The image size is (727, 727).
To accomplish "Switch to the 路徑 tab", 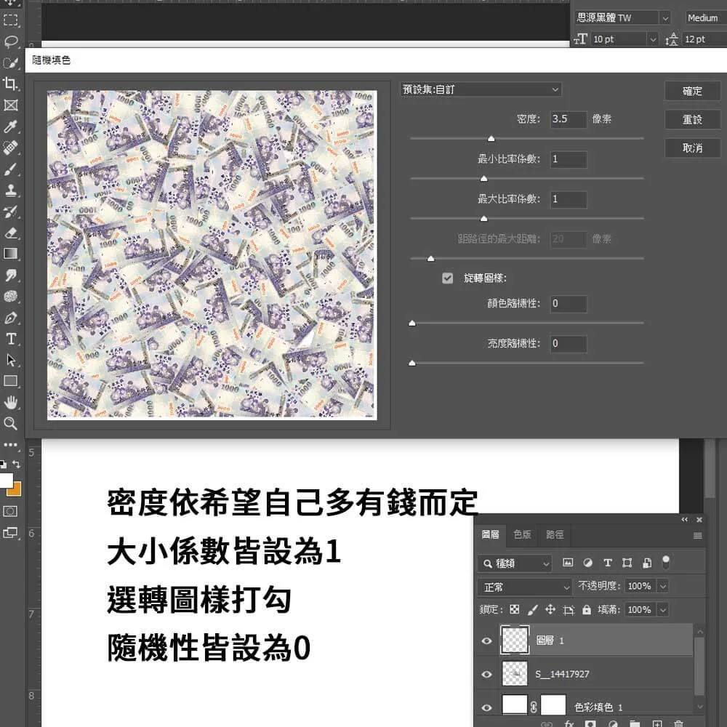I will pos(555,534).
